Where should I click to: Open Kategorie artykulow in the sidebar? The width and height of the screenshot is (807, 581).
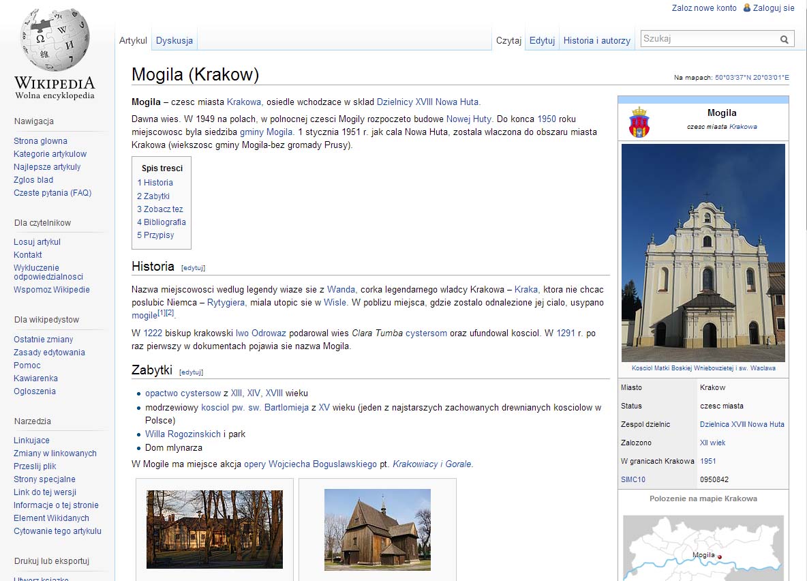(50, 154)
